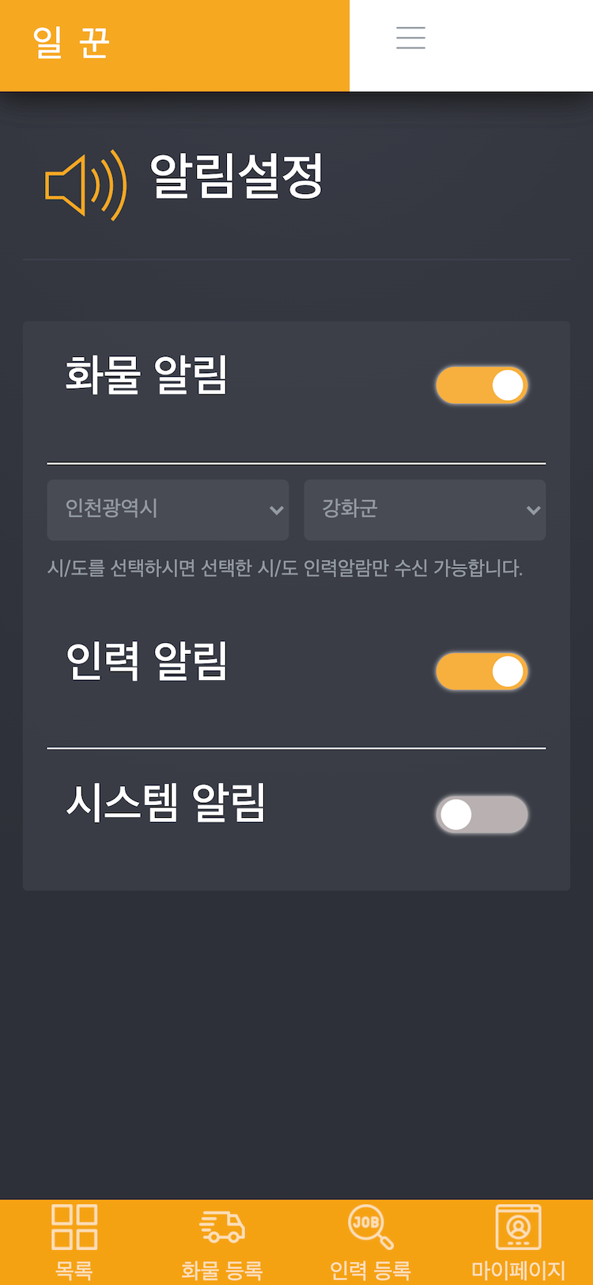Open the 인천광역시 city dropdown
This screenshot has height=1285, width=593.
click(168, 509)
